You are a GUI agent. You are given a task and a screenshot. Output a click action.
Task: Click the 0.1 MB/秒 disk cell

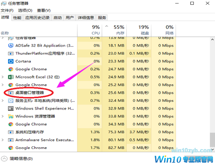139,53
